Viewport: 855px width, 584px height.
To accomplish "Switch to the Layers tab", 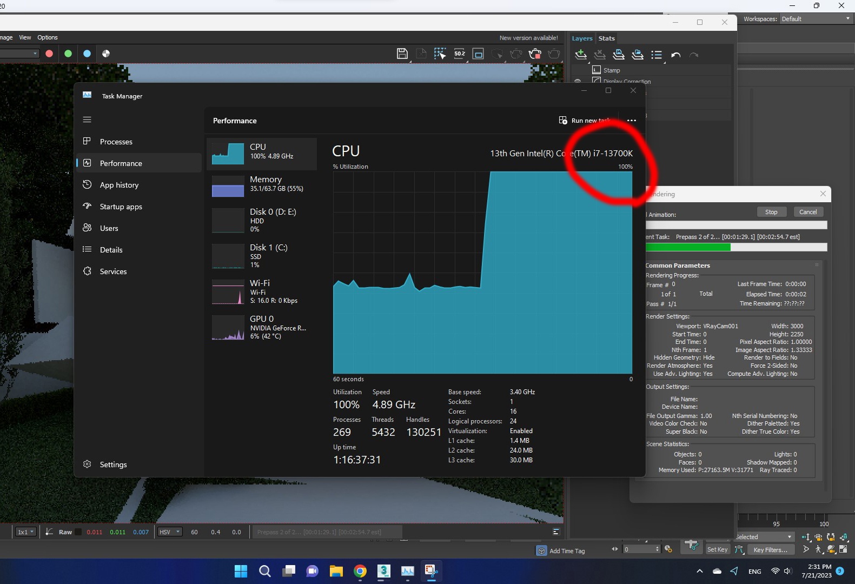I will click(x=582, y=38).
